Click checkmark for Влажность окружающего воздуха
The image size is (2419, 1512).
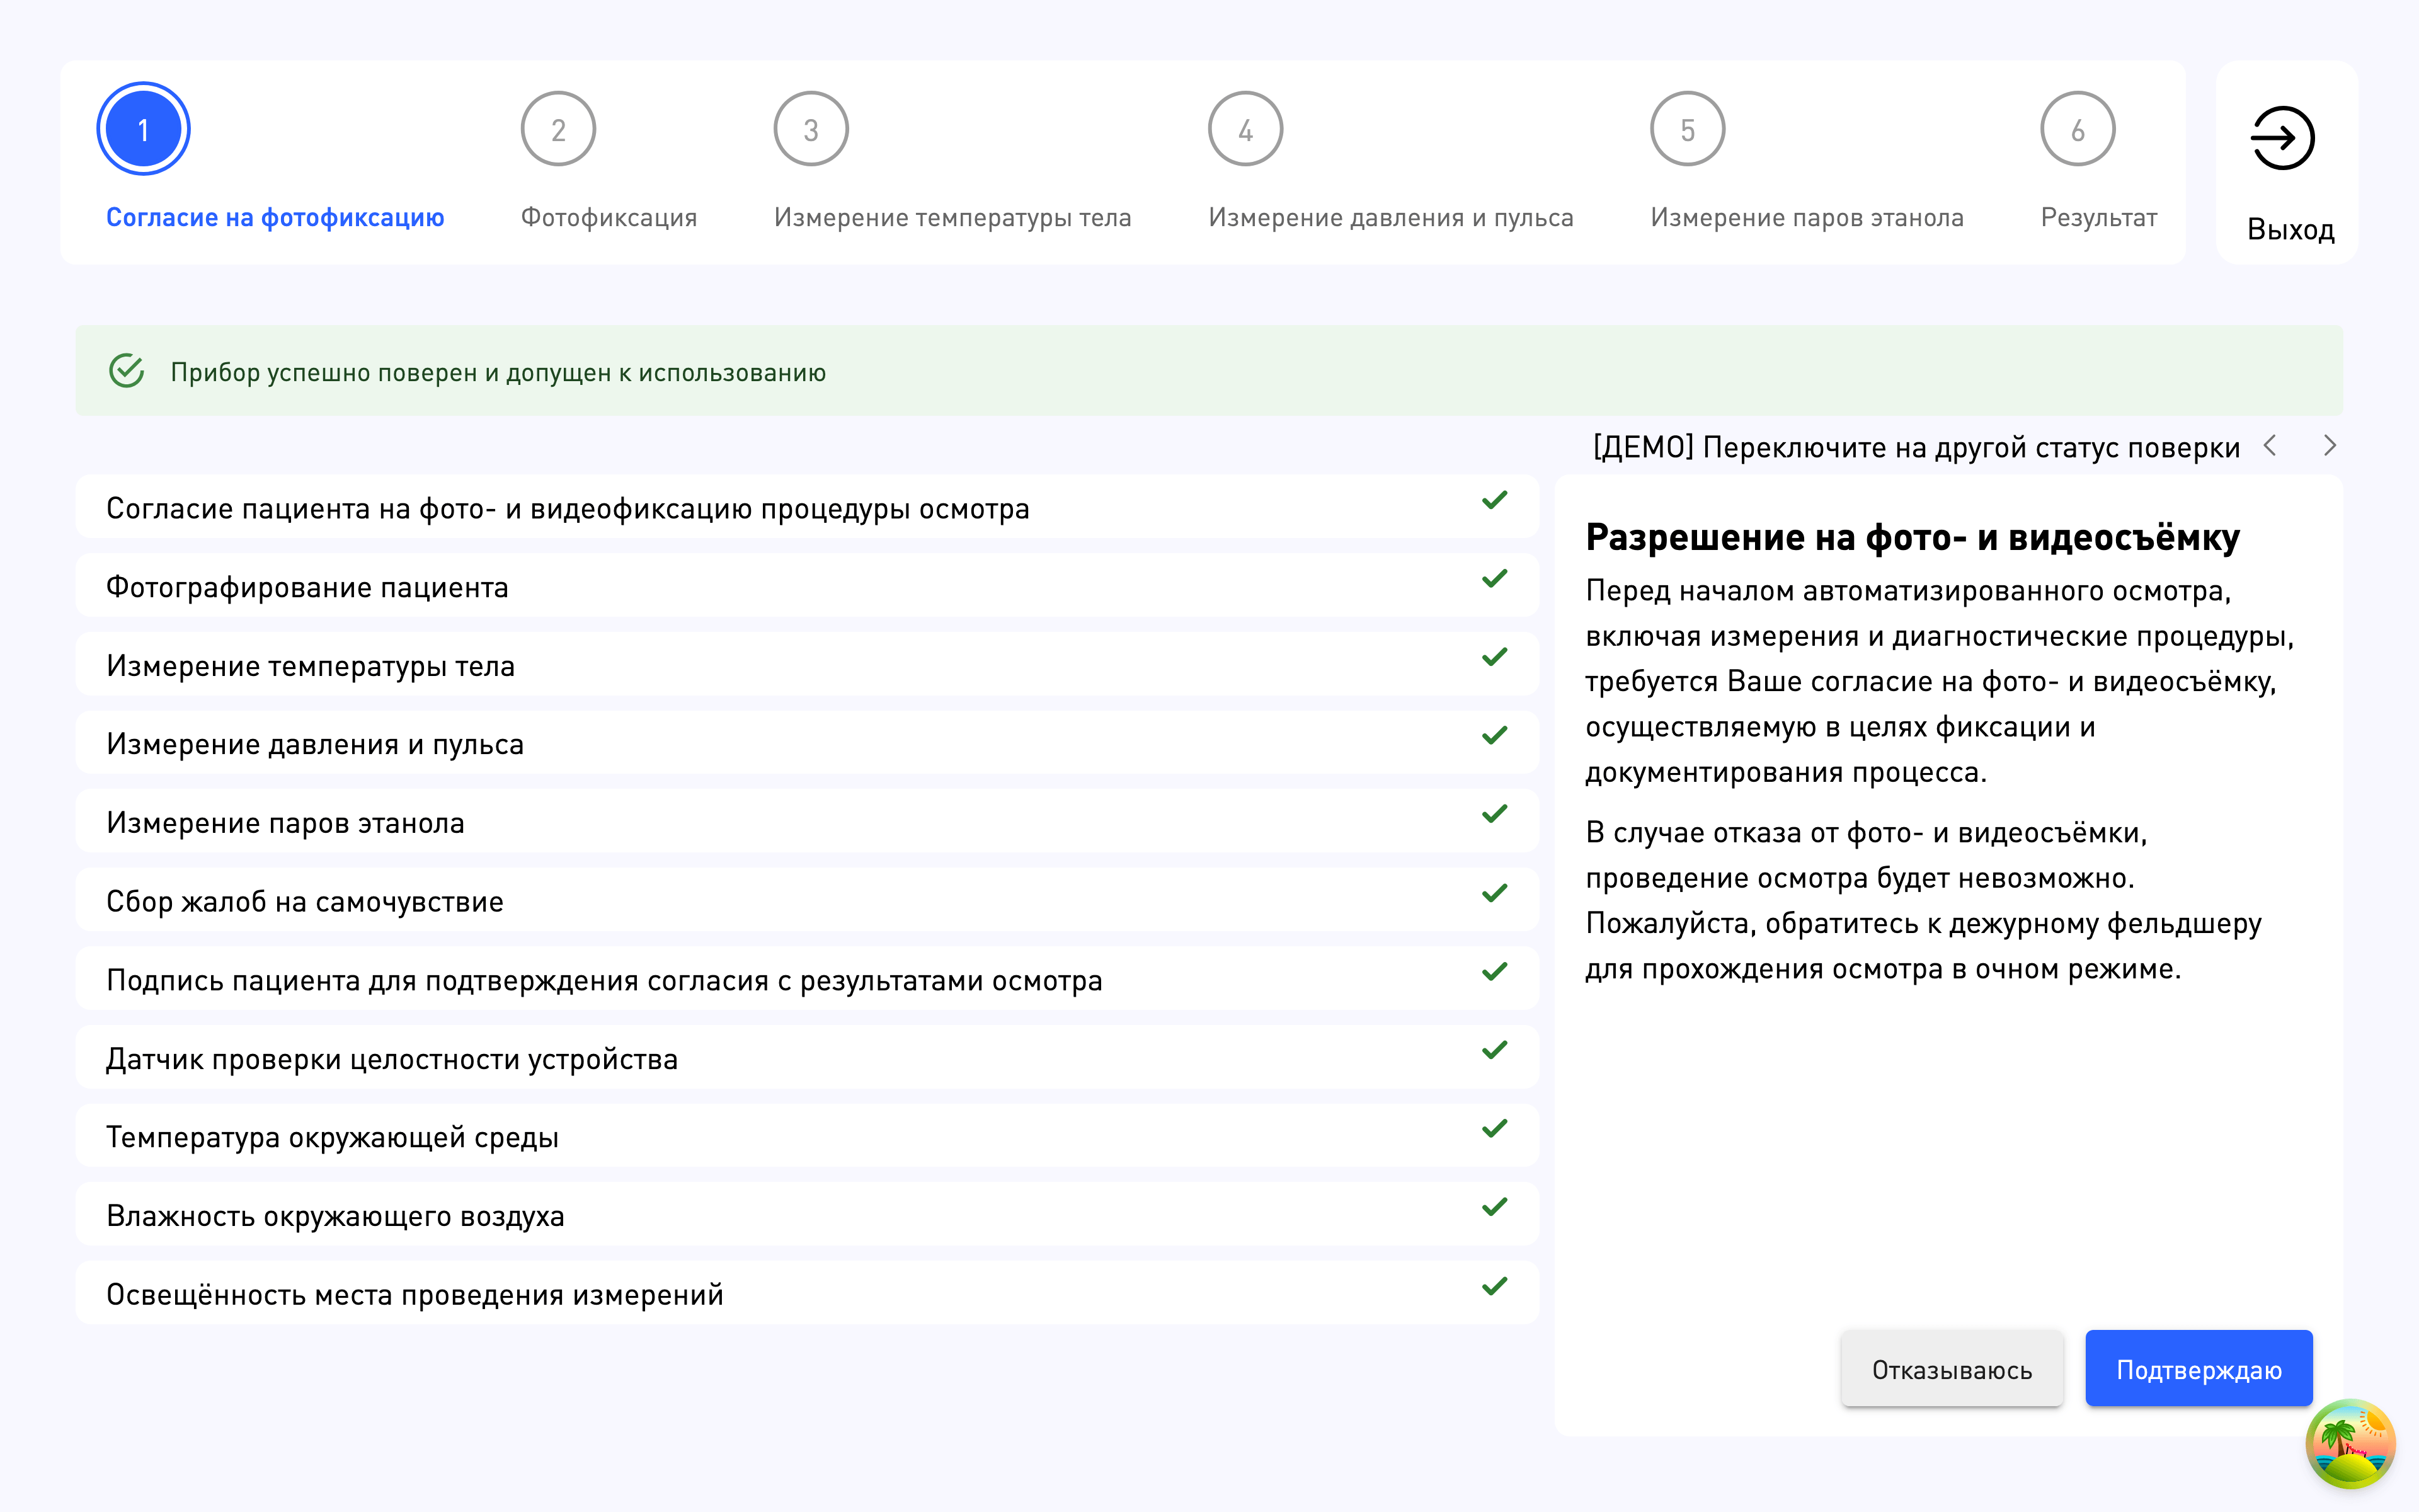(1494, 1208)
